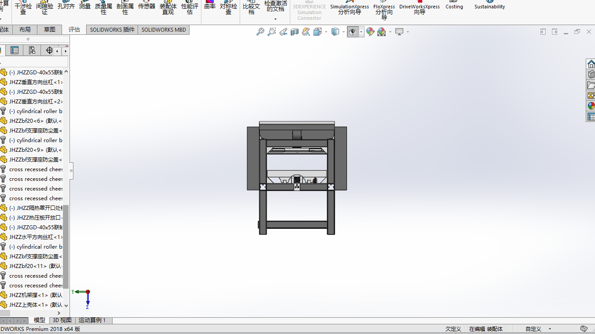Select JHZZbf20<6> component in tree
The width and height of the screenshot is (595, 334).
(x=32, y=121)
